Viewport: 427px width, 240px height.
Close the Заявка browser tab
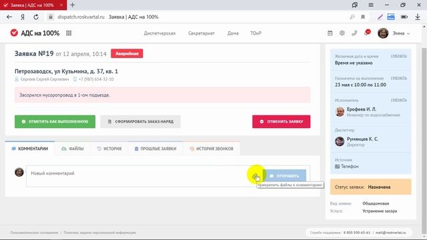pyautogui.click(x=61, y=5)
